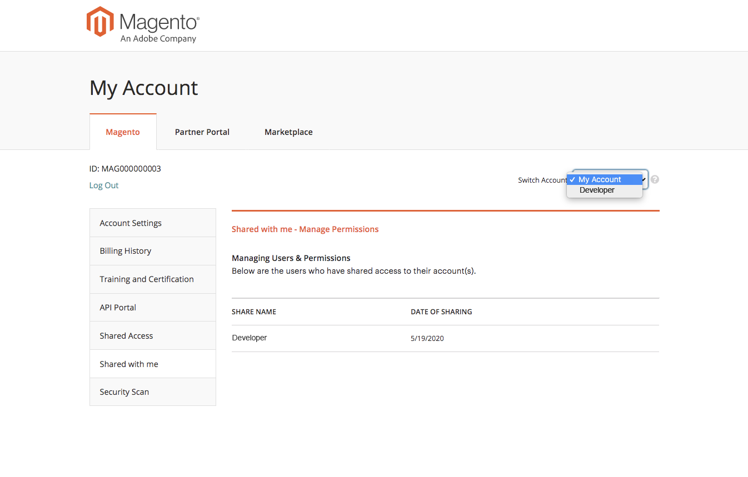Navigate to API Portal
The image size is (748, 477).
pyautogui.click(x=153, y=308)
